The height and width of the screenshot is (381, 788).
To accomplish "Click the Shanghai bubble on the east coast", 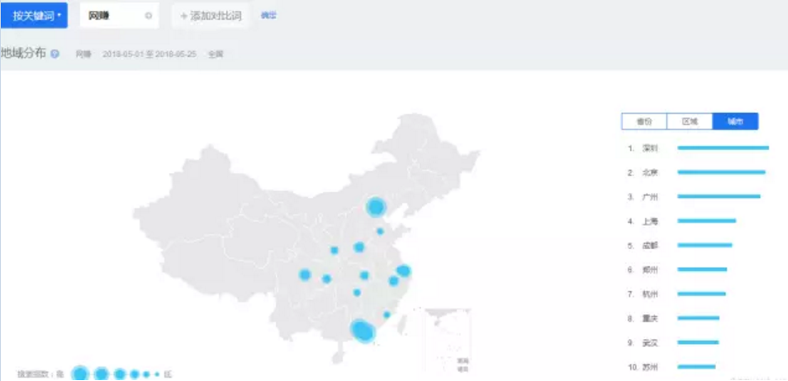I will coord(404,271).
